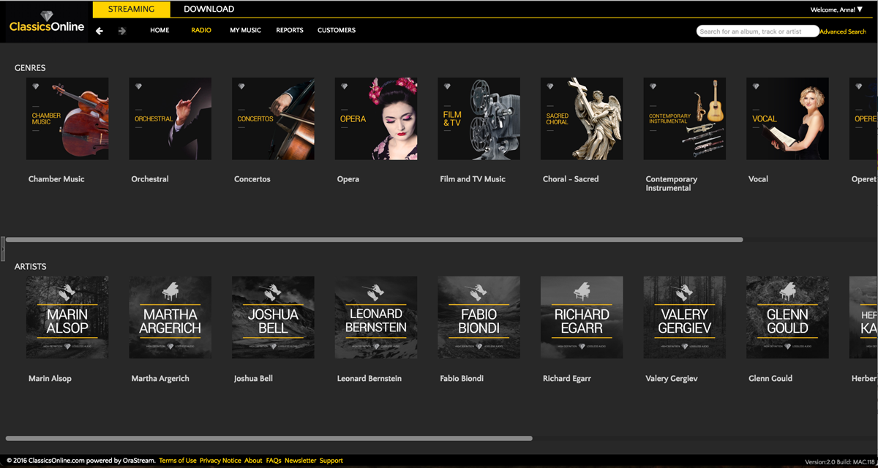Open the Opera genre tile image
The image size is (878, 468).
tap(376, 118)
